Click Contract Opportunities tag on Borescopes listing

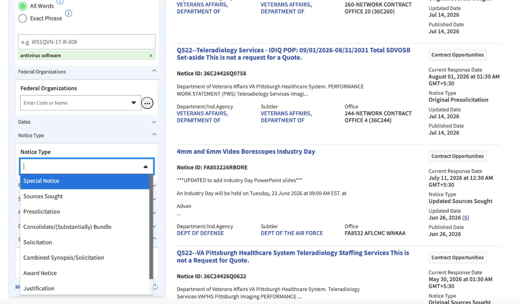coord(457,156)
